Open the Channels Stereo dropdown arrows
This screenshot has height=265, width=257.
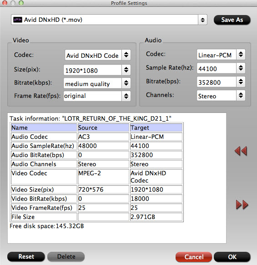point(241,95)
